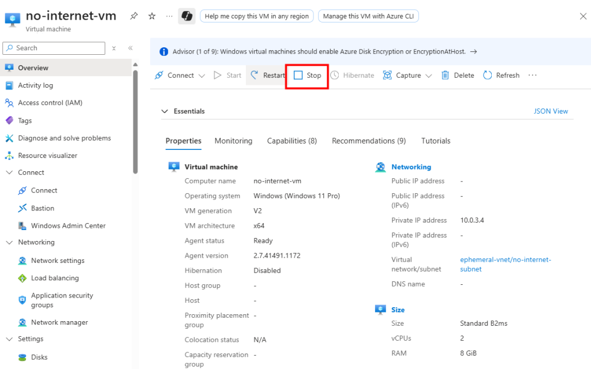Pin the no-internet-vm resource to dashboard
The image size is (591, 369).
click(x=134, y=16)
